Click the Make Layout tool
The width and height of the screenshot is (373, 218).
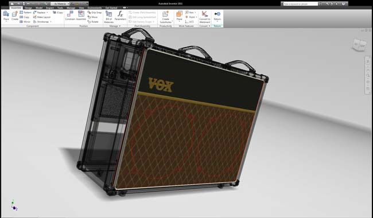click(x=42, y=17)
